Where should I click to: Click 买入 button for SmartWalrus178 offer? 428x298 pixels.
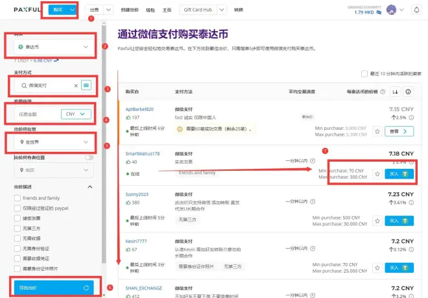398,174
